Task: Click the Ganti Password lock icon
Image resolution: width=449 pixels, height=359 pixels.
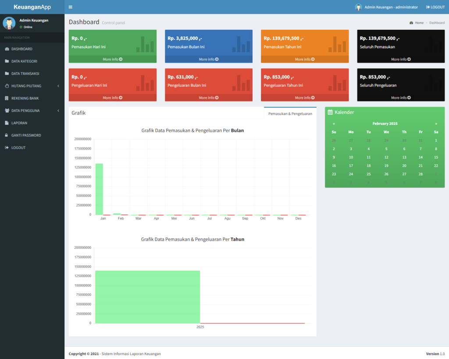Action: click(7, 135)
